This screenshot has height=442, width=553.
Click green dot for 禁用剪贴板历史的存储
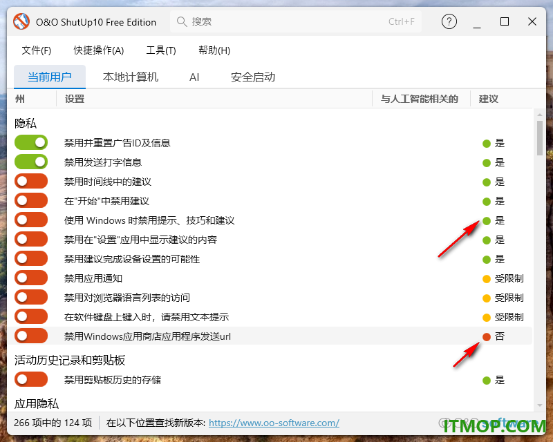(x=487, y=381)
